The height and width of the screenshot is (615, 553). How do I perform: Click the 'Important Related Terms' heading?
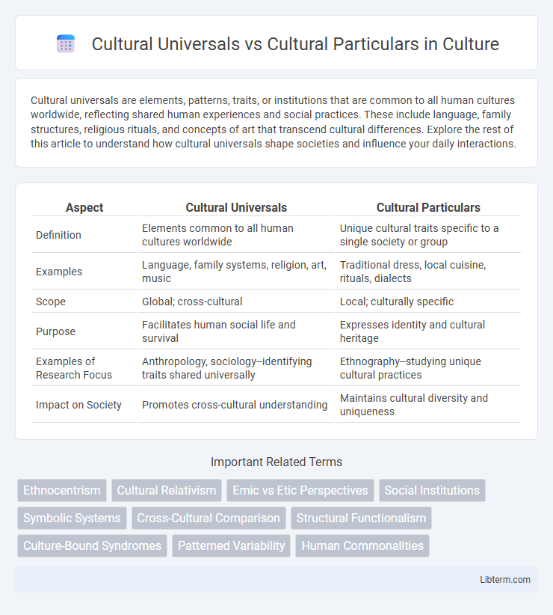(x=276, y=462)
